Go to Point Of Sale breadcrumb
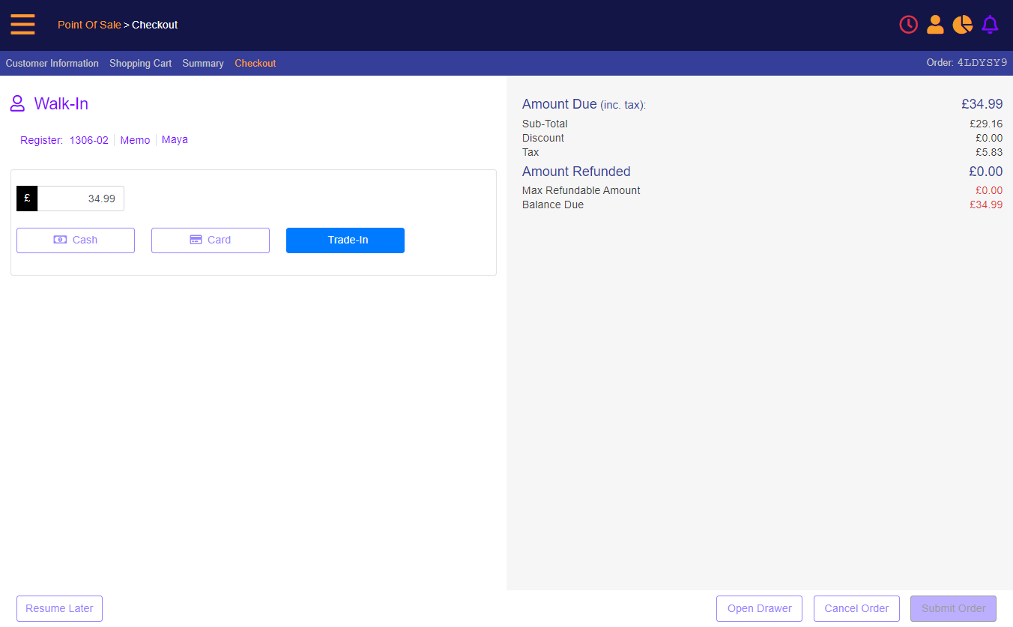The width and height of the screenshot is (1013, 627). click(x=89, y=25)
